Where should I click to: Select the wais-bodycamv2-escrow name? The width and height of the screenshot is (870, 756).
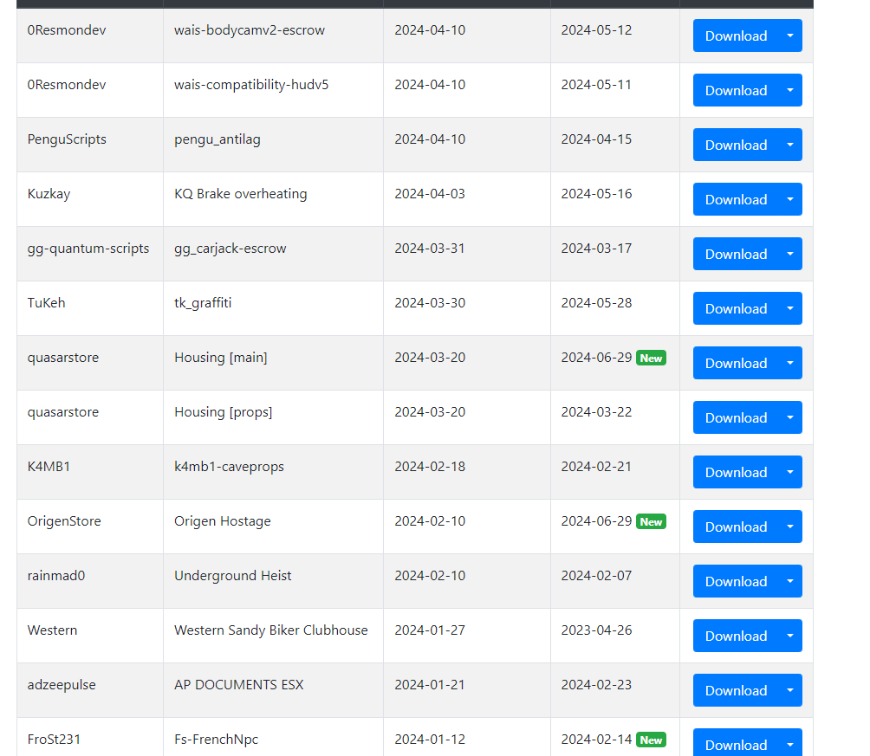coord(249,30)
